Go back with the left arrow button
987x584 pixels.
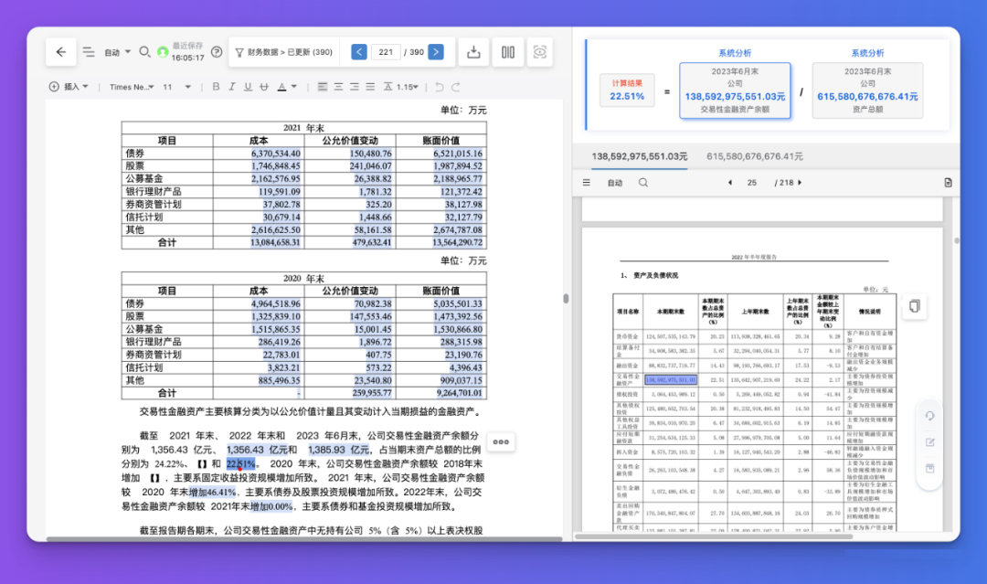(61, 51)
